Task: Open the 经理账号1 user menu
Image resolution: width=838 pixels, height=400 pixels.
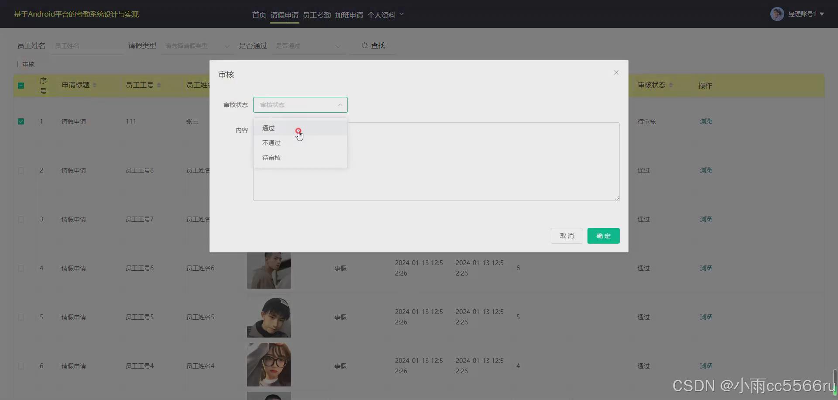Action: pos(806,14)
